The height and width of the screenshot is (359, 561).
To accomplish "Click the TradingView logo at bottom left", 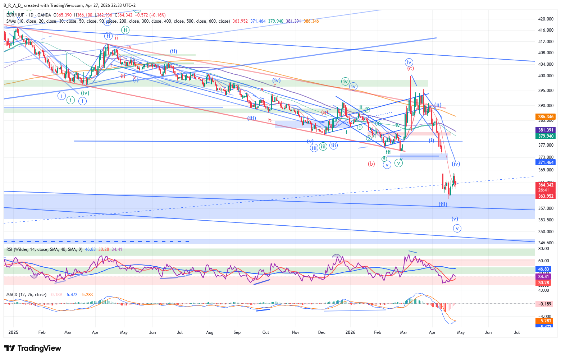I will point(33,348).
